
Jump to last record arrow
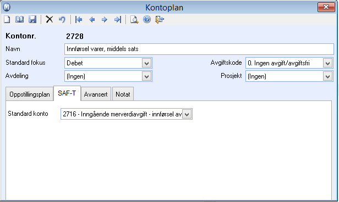pyautogui.click(x=118, y=20)
